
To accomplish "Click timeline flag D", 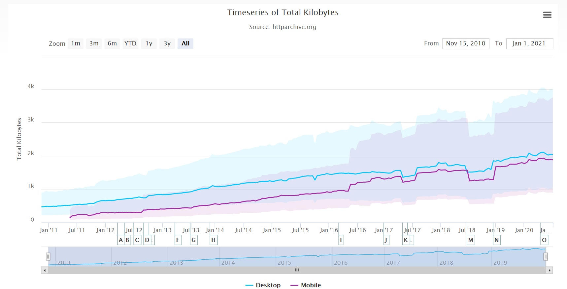I will 147,240.
